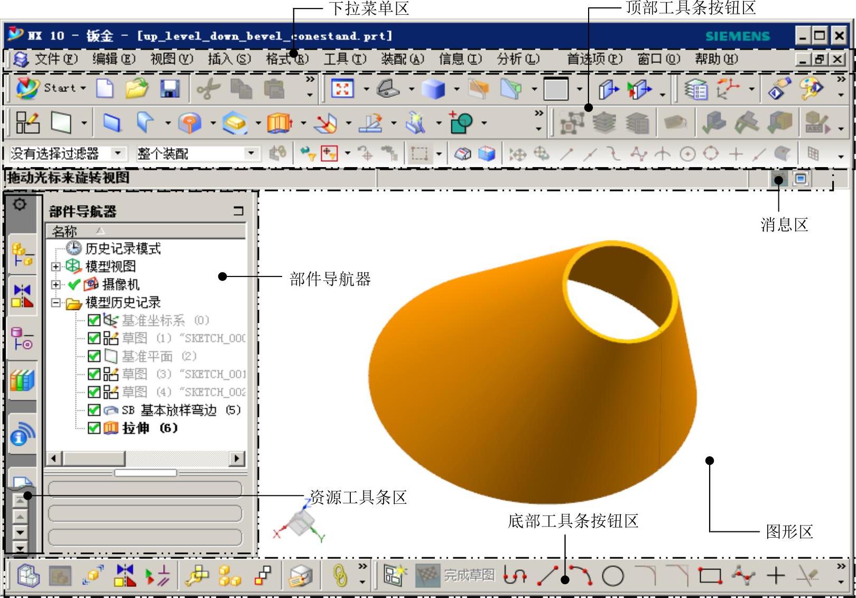Open the 整个装配 scope dropdown
The width and height of the screenshot is (856, 598).
click(x=251, y=154)
